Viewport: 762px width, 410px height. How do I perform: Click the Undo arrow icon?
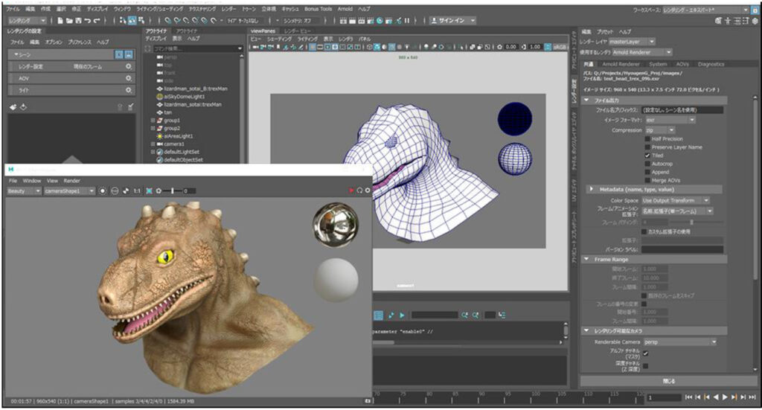(88, 20)
